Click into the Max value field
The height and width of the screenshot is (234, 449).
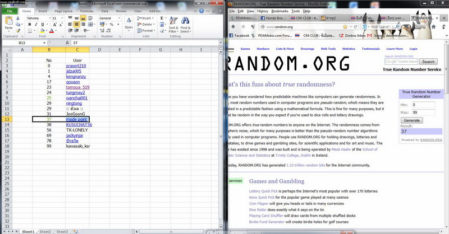pyautogui.click(x=424, y=113)
